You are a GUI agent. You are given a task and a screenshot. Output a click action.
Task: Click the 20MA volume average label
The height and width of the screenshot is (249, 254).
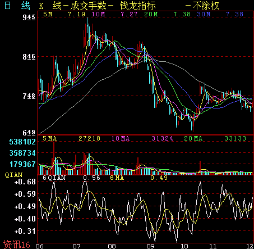[193, 138]
